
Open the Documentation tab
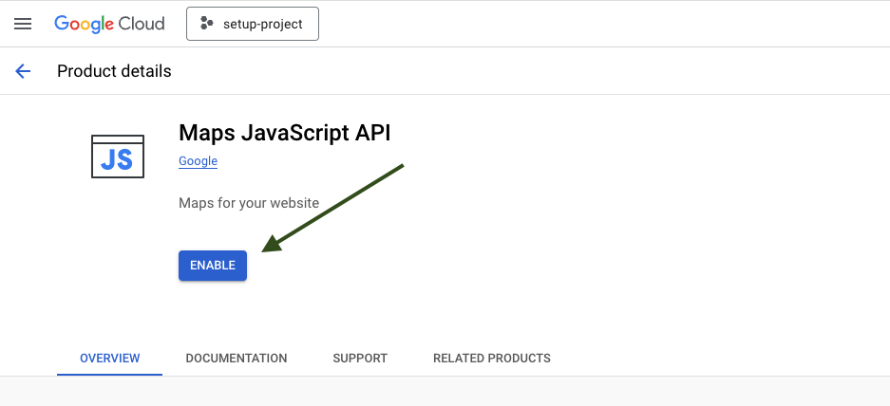[237, 359]
